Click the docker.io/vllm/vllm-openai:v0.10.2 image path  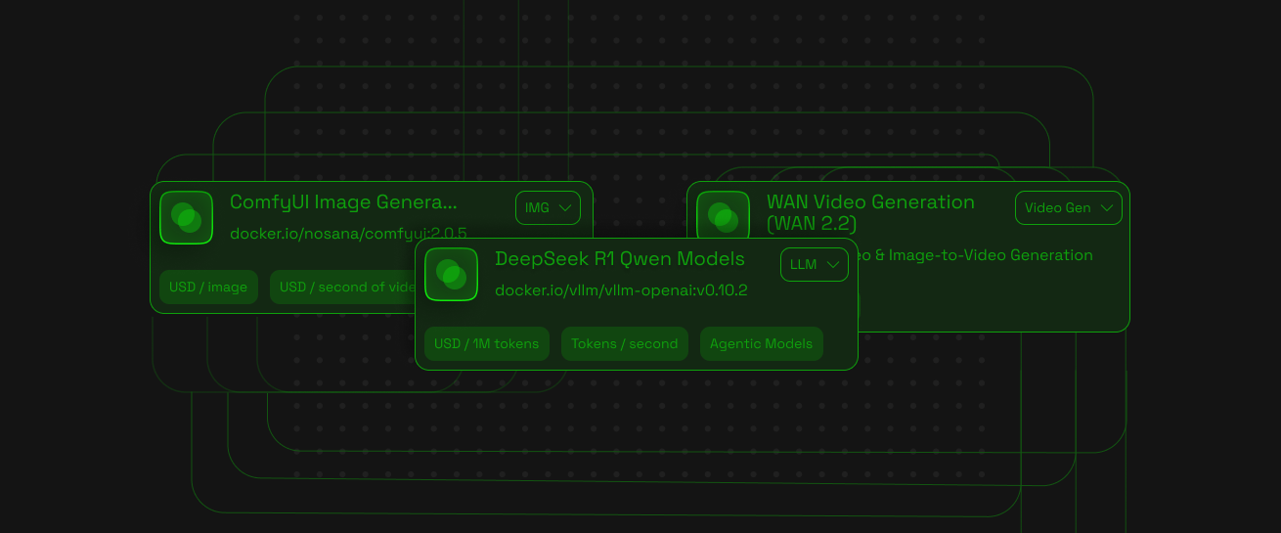point(621,290)
